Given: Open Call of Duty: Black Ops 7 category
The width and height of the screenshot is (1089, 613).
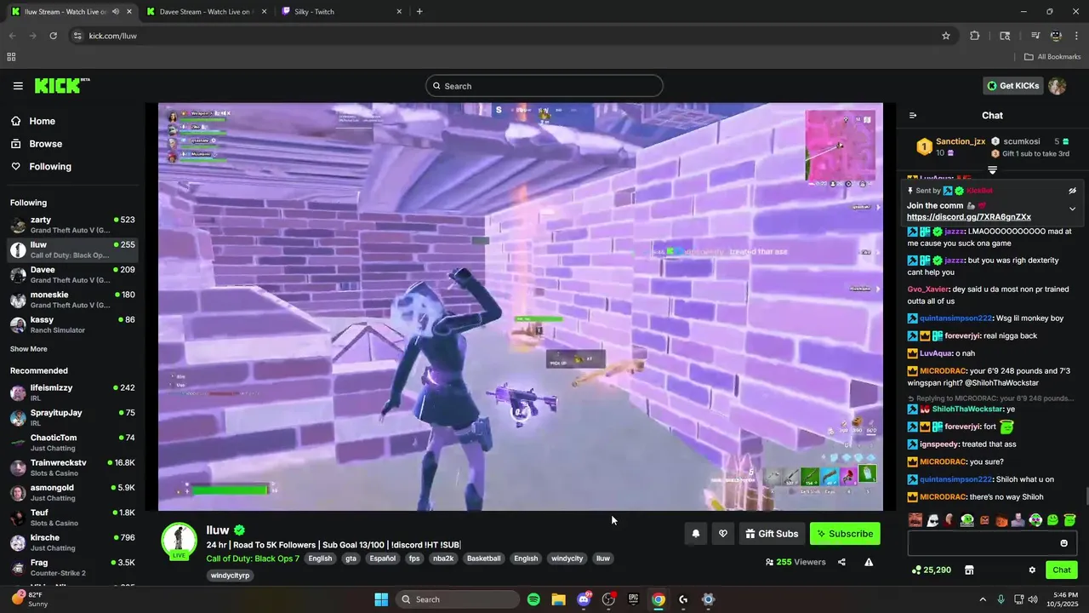Looking at the screenshot, I should tap(253, 559).
